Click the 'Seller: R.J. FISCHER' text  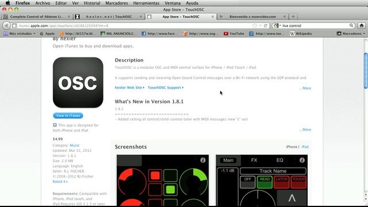(x=68, y=171)
